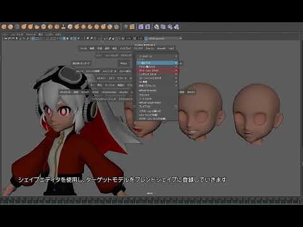Select the Flatten sculpting tool icon

37,27
